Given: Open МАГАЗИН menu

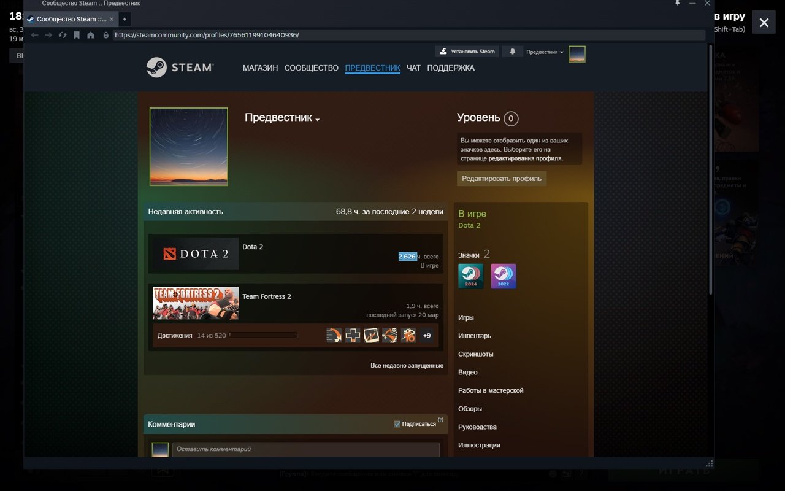Looking at the screenshot, I should pos(260,68).
